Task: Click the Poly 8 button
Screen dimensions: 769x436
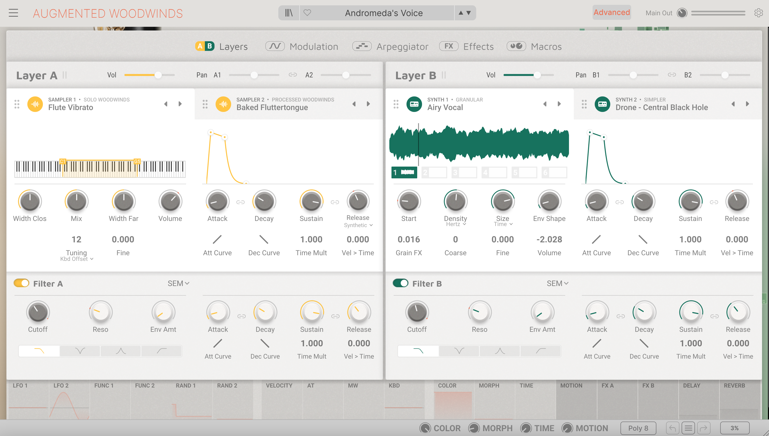Action: (x=638, y=428)
